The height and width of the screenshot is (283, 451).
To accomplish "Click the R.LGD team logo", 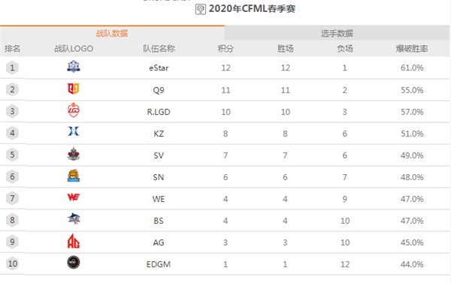I will (74, 110).
